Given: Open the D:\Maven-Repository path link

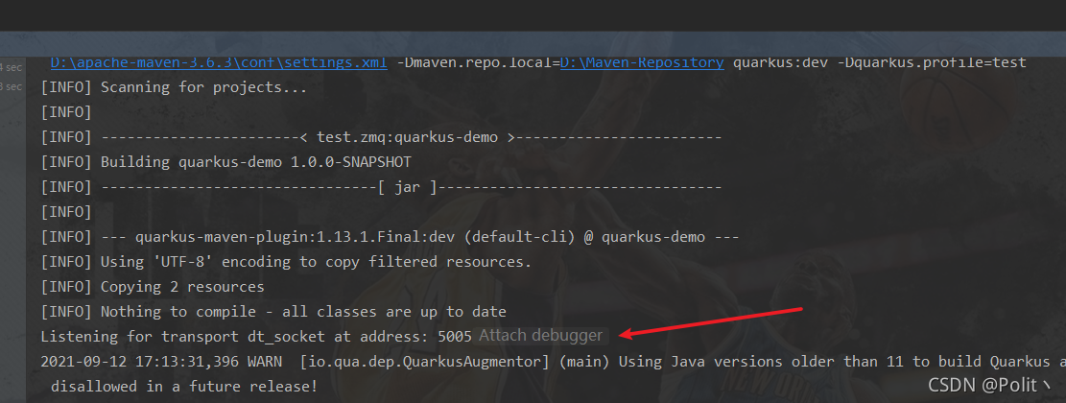Looking at the screenshot, I should pyautogui.click(x=642, y=62).
